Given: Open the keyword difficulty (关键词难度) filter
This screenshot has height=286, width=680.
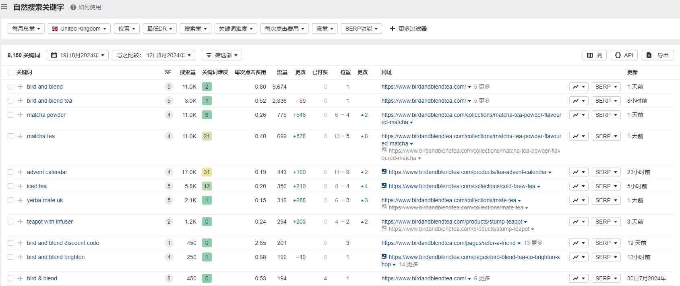Looking at the screenshot, I should (x=236, y=29).
